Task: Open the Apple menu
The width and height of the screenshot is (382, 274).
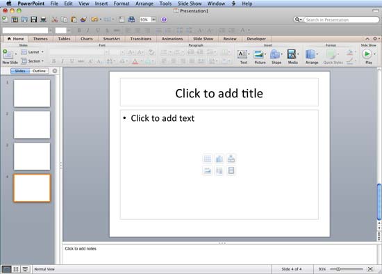Action: [x=8, y=3]
